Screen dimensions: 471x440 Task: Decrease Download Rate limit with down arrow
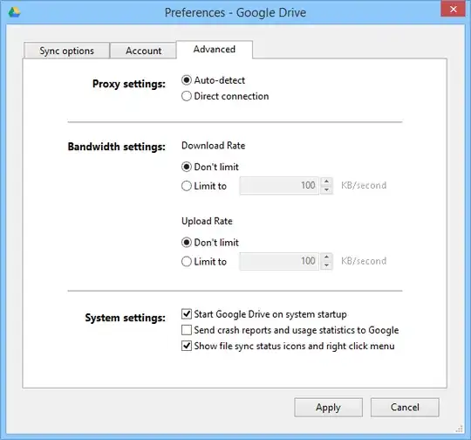pos(326,190)
